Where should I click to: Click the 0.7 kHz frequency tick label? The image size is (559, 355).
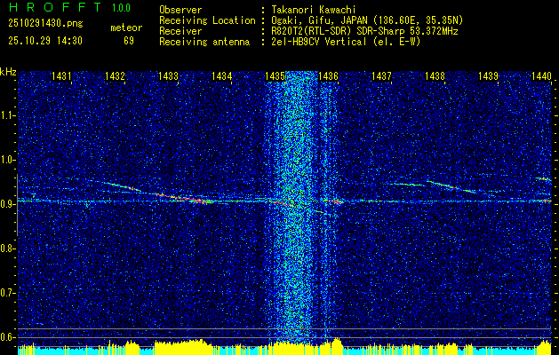pos(7,293)
